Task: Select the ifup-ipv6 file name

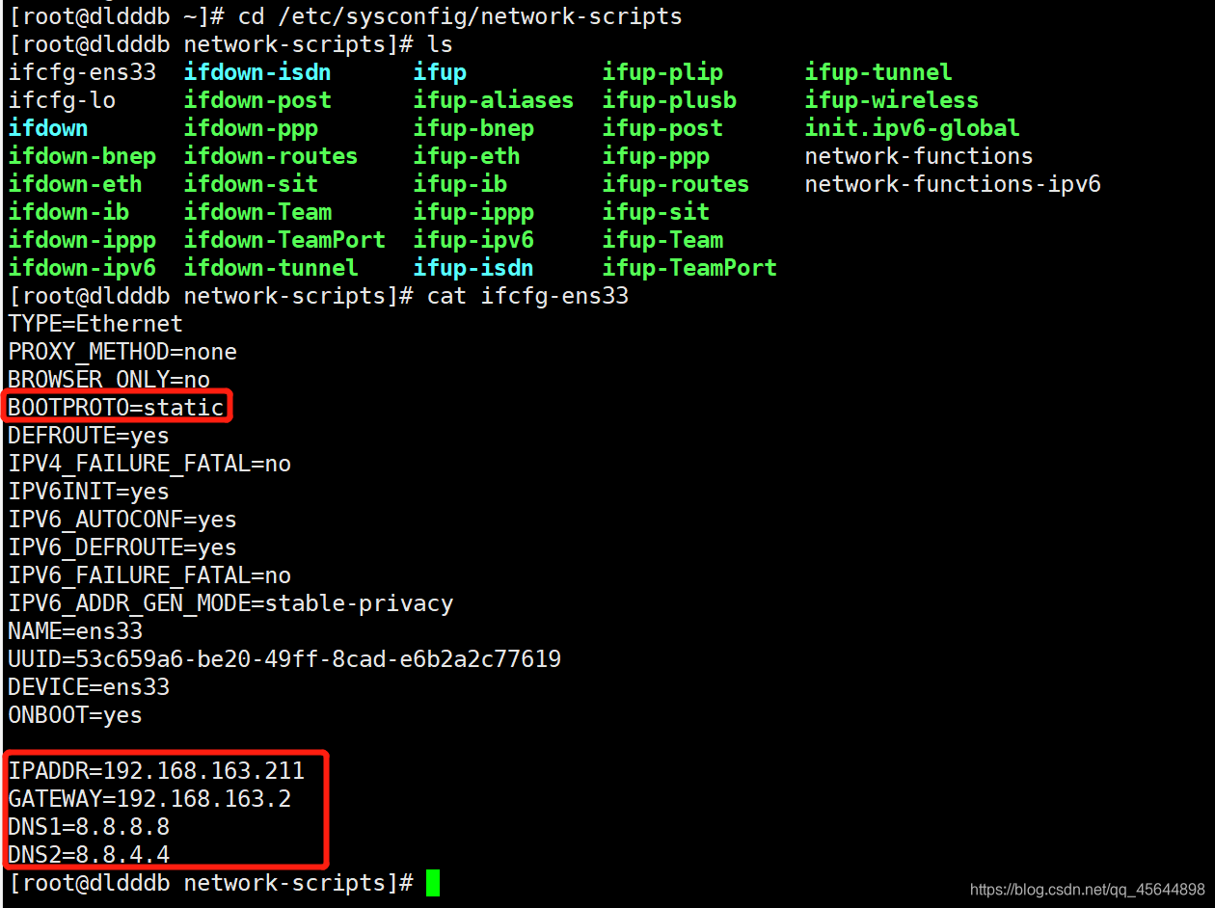Action: point(473,240)
